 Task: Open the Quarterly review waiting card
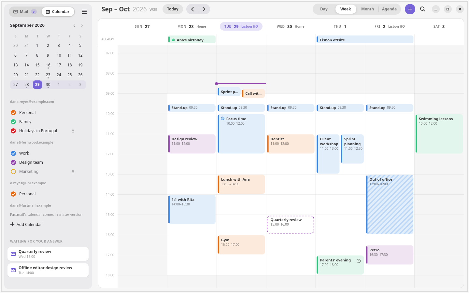coord(48,254)
